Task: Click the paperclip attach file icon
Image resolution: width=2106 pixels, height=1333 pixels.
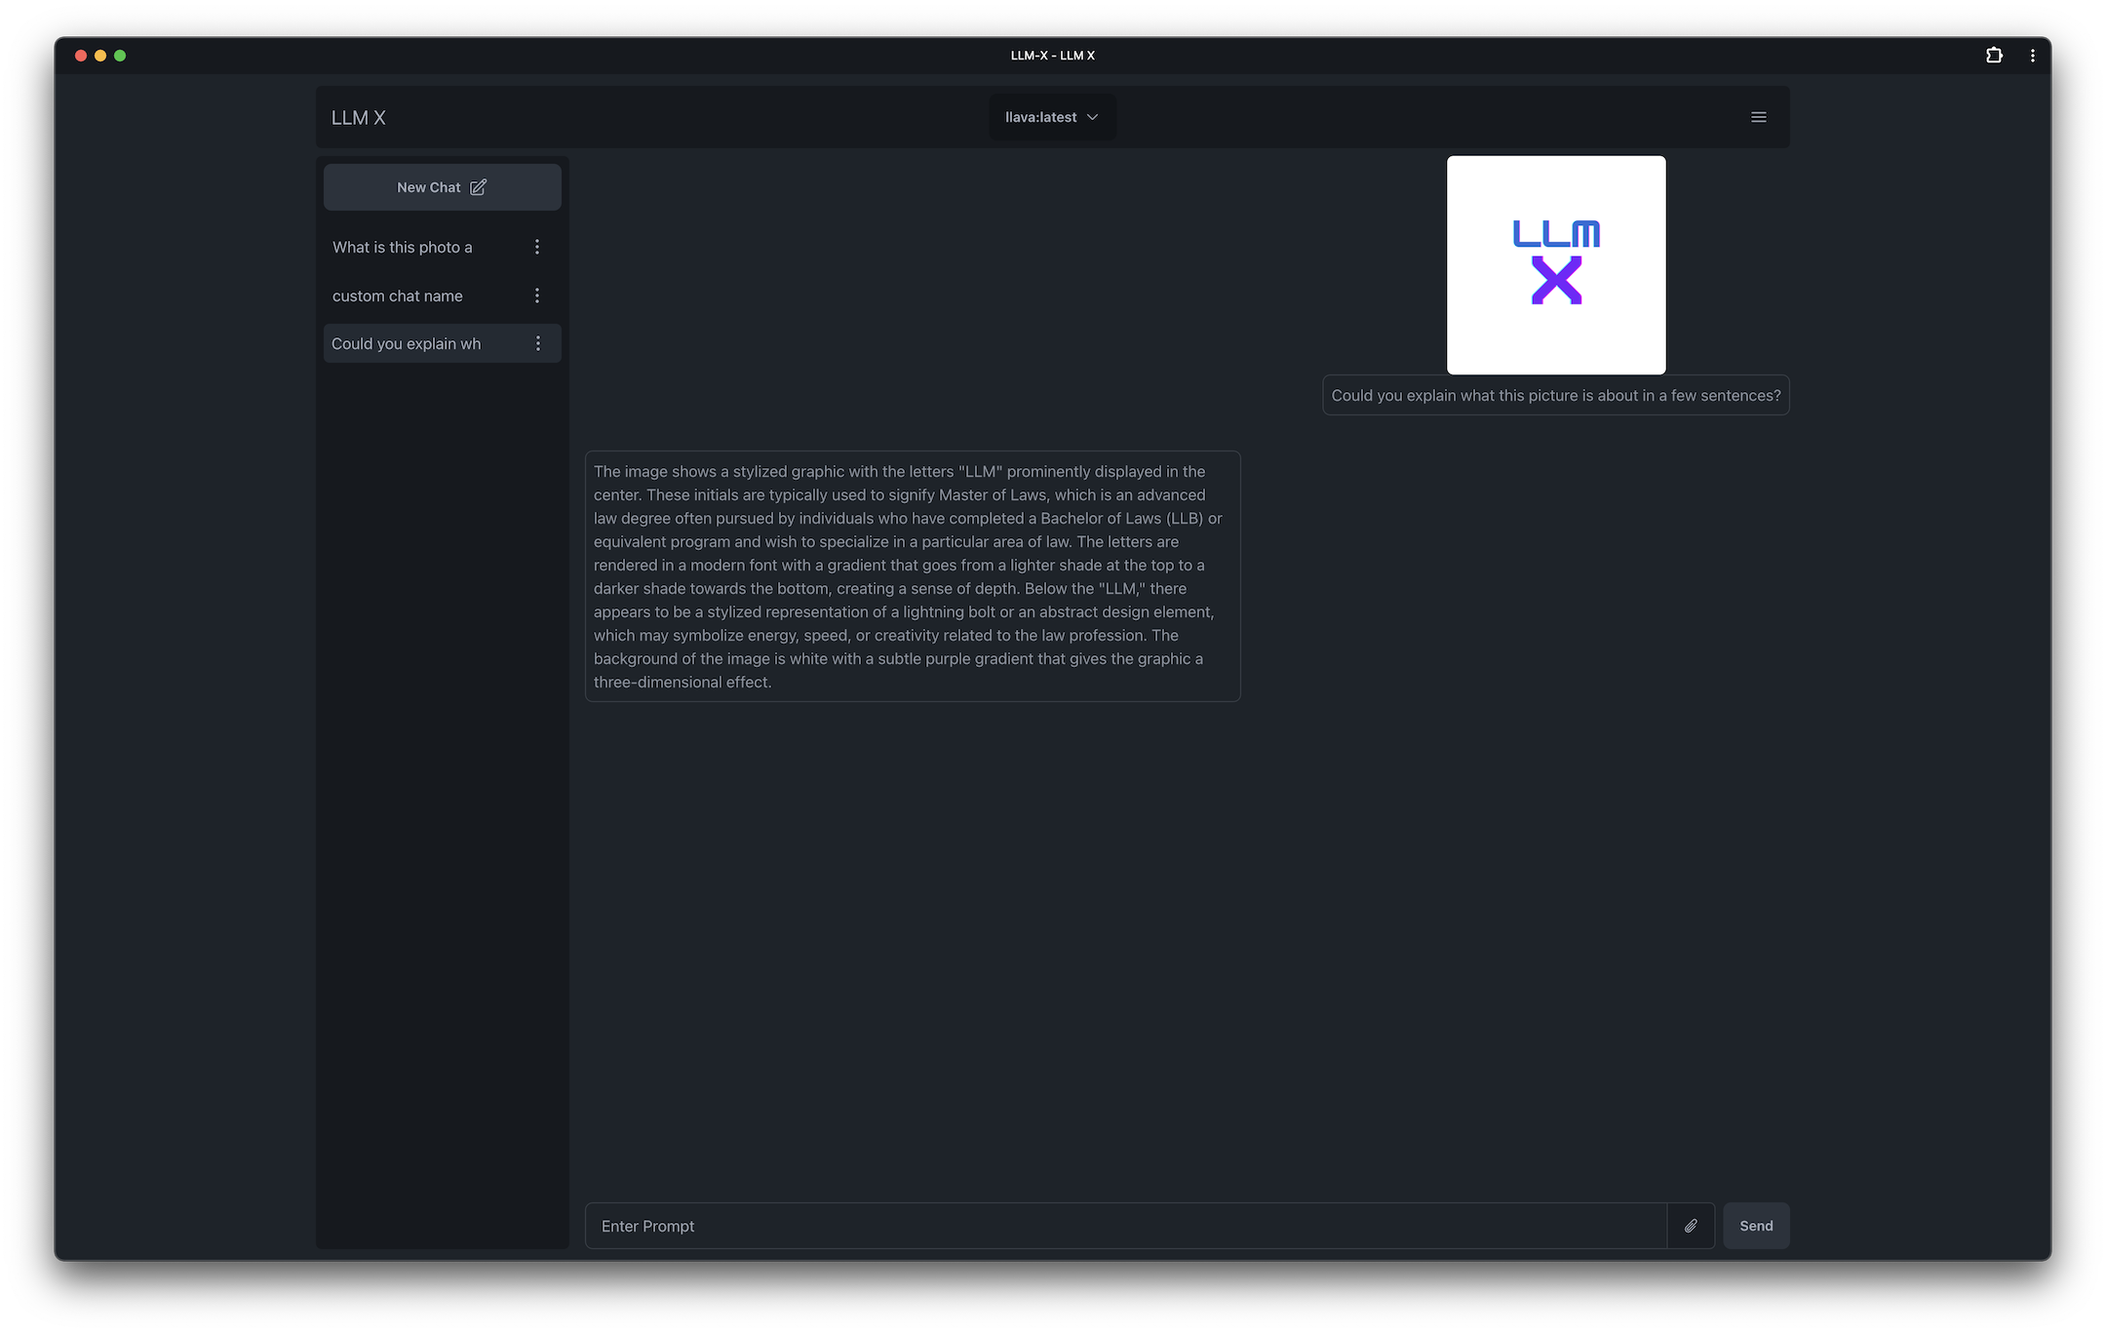Action: pyautogui.click(x=1691, y=1226)
